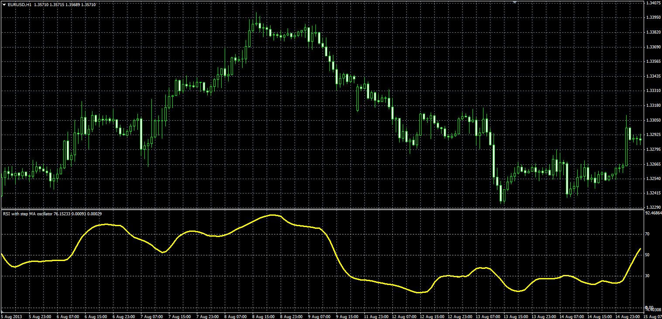
Task: Click the RSI with step MA oscillator label
Action: tap(27, 214)
